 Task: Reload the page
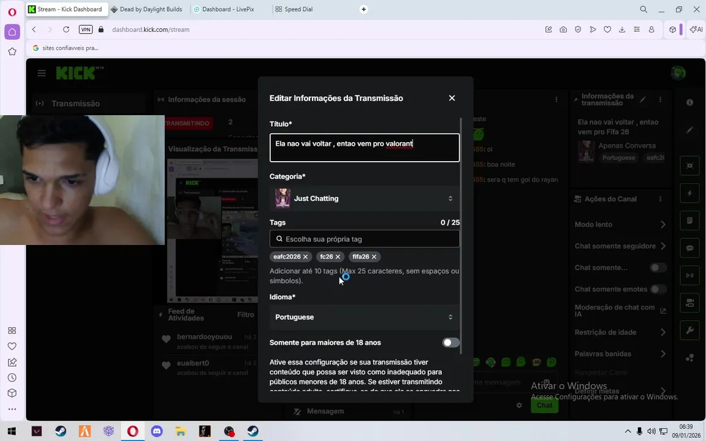(66, 29)
